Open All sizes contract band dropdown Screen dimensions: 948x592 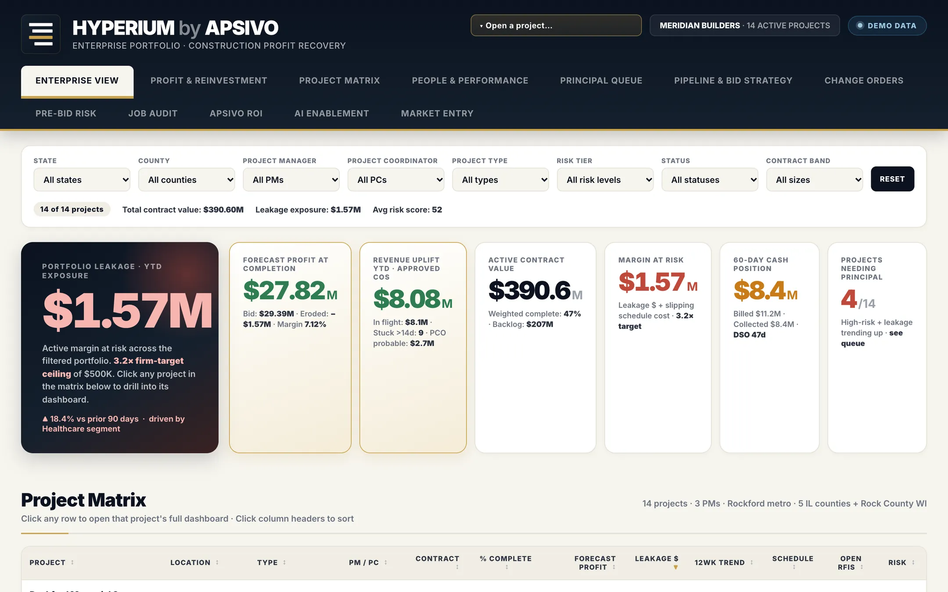coord(815,180)
